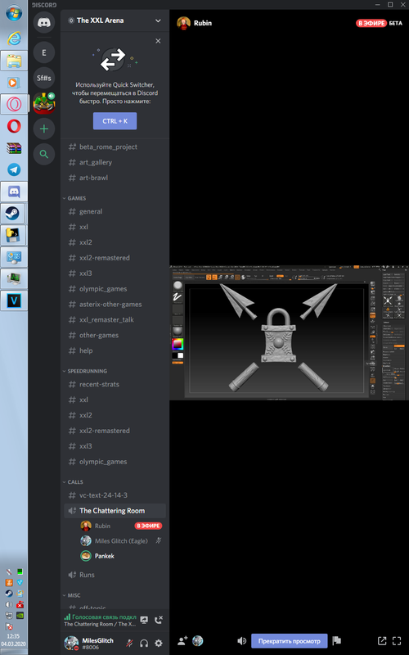Click Прекратить просмотр button
This screenshot has width=409, height=655.
tap(290, 641)
